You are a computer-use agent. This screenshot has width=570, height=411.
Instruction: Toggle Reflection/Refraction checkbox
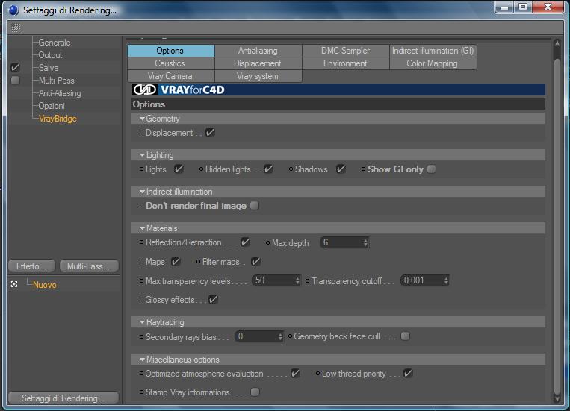245,242
